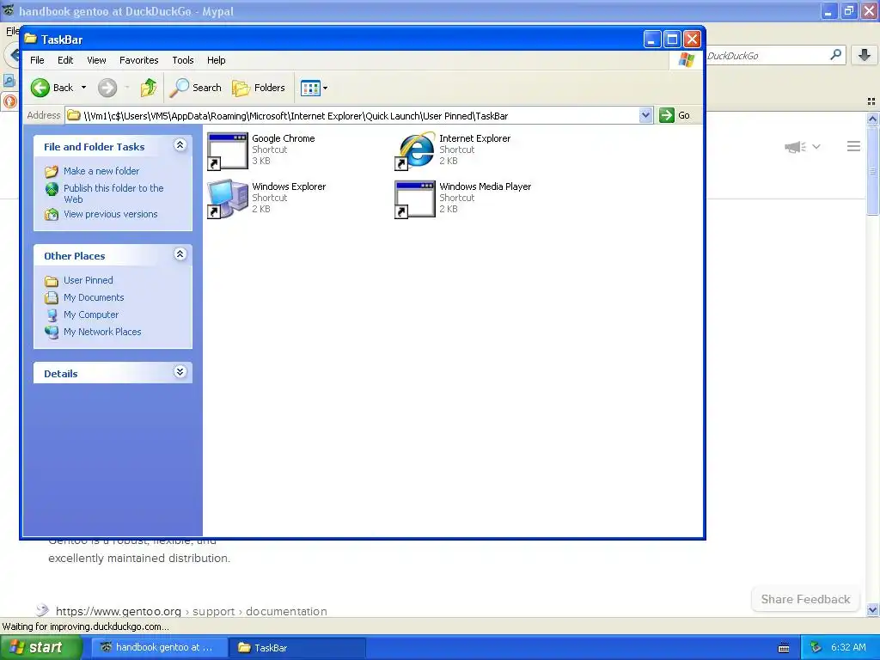Open the Google Chrome shortcut icon

pyautogui.click(x=227, y=151)
